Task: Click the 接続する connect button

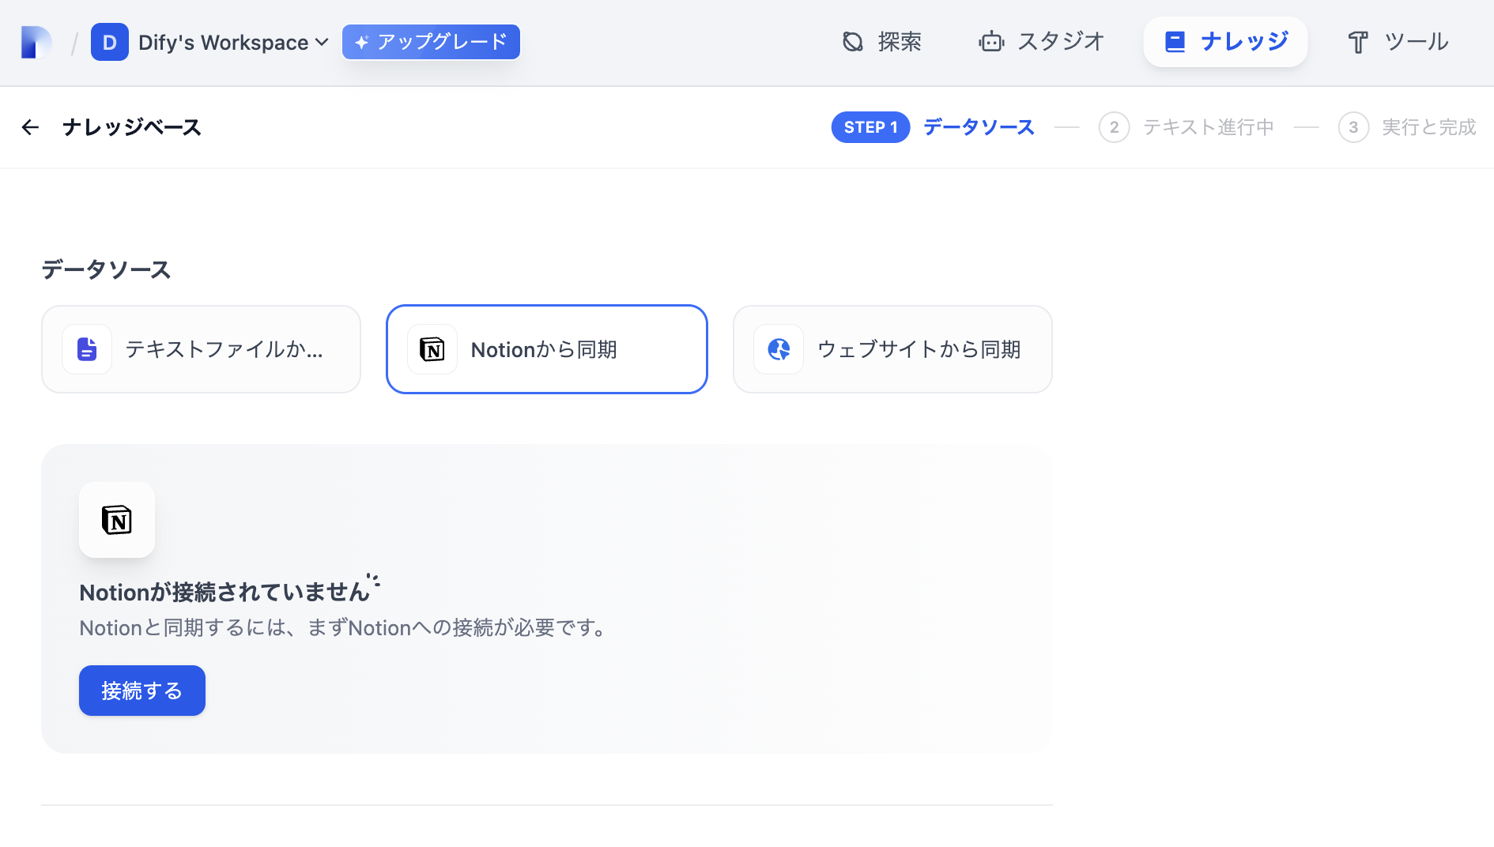Action: (x=142, y=691)
